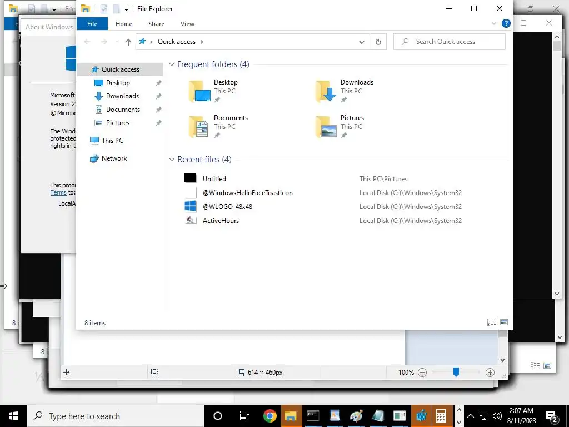Click the scroll up arrow in back window

557,36
